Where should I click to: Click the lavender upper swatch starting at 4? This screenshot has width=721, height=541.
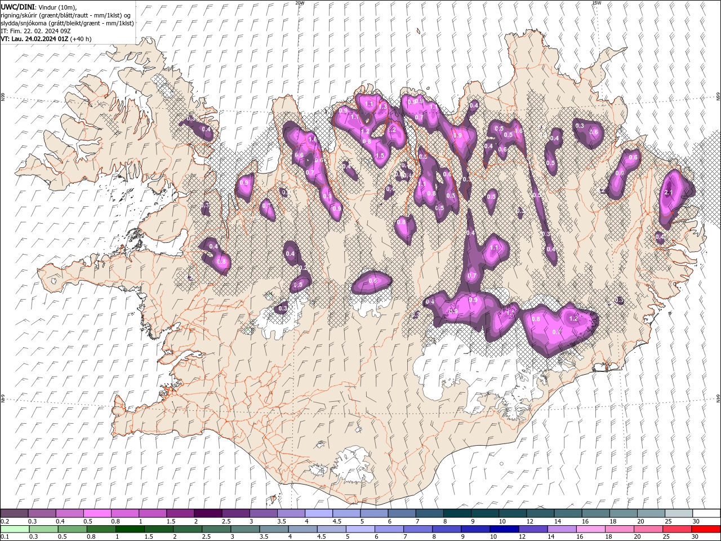point(318,513)
